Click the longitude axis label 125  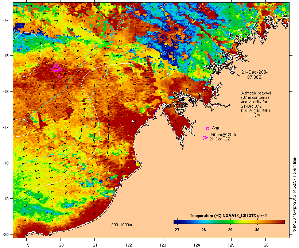click(231, 245)
